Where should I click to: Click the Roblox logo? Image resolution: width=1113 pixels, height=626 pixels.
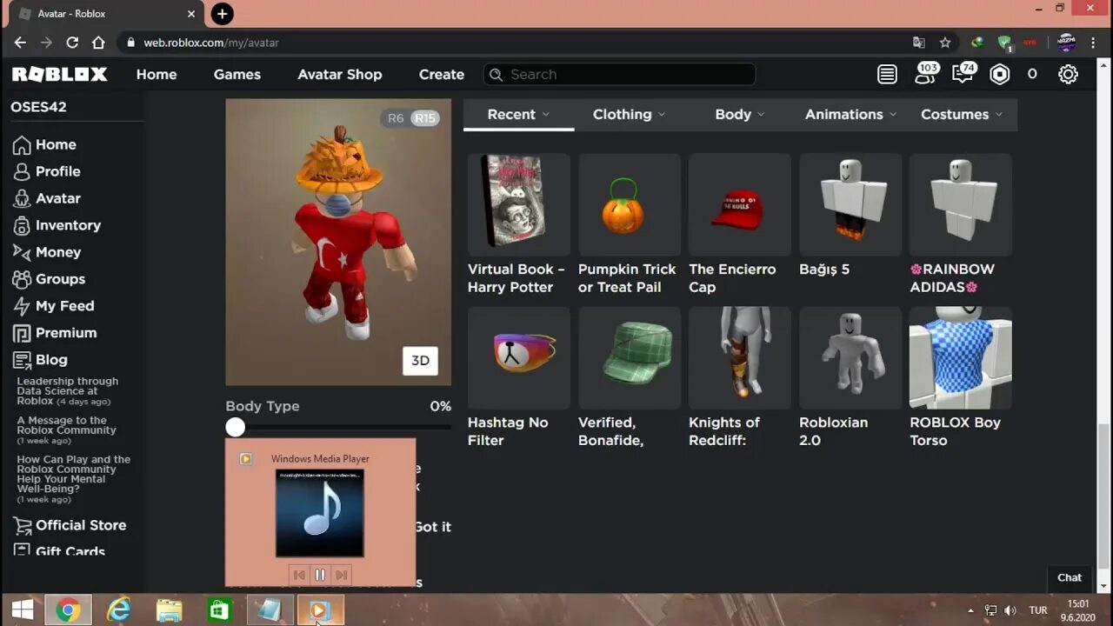tap(60, 75)
